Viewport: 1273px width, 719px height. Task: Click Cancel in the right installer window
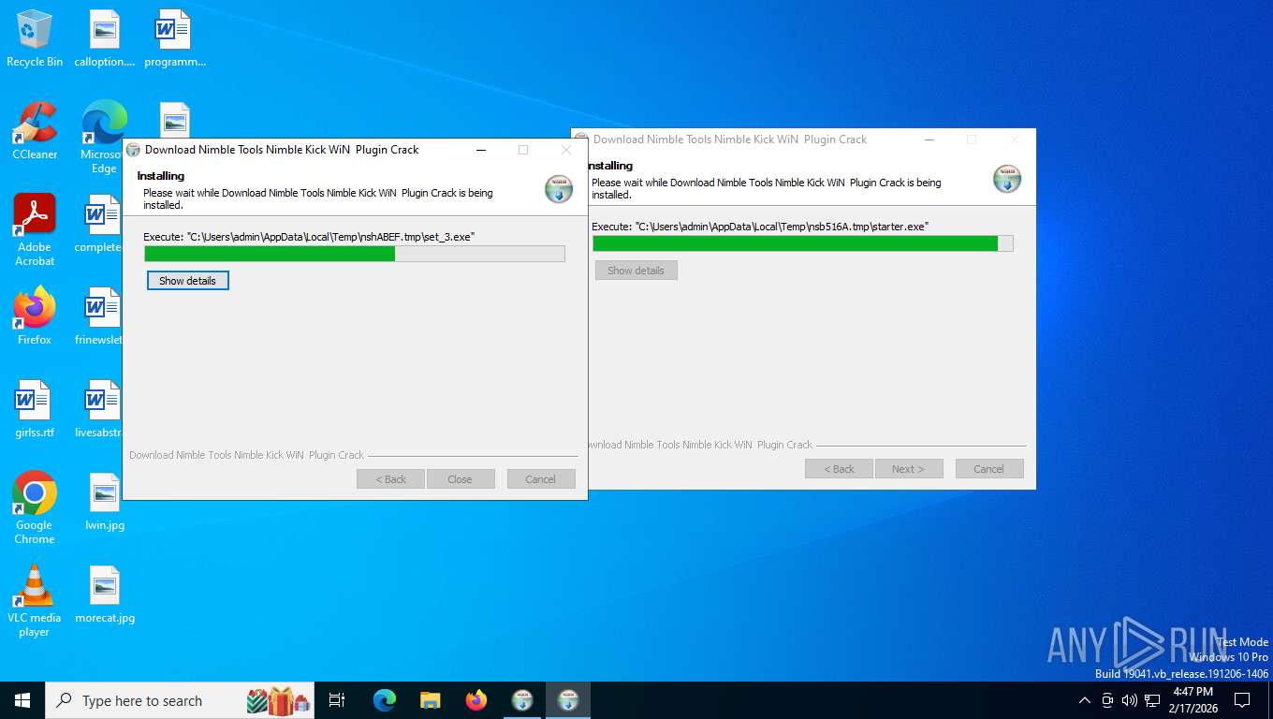988,469
